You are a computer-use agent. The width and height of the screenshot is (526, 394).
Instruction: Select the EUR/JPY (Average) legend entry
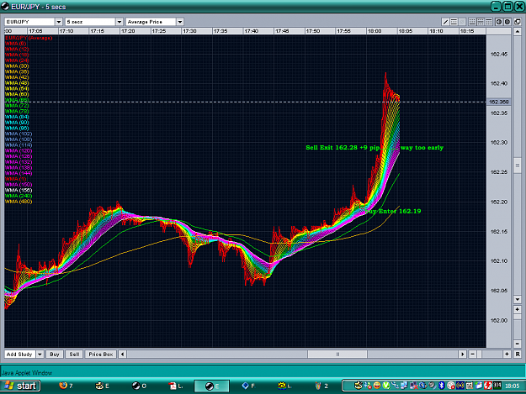click(29, 38)
